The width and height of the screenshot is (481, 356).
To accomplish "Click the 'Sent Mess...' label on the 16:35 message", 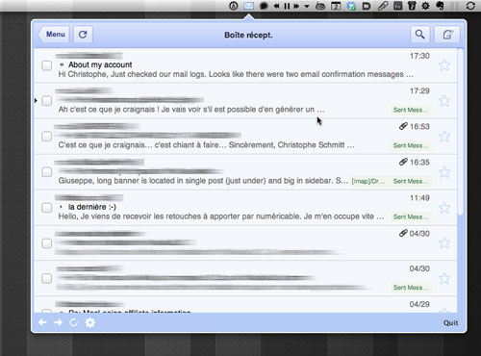I will point(411,181).
